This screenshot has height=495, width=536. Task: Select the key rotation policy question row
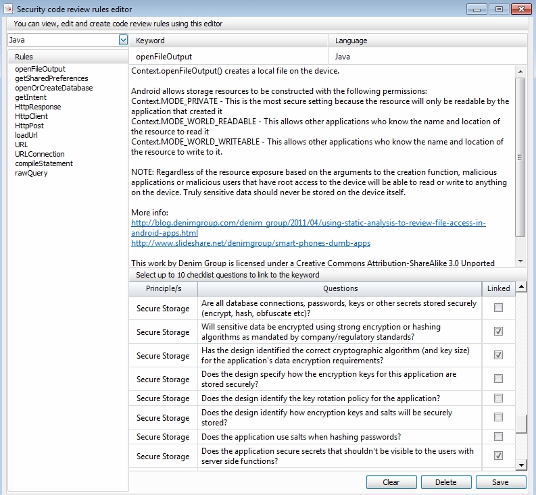pos(320,398)
